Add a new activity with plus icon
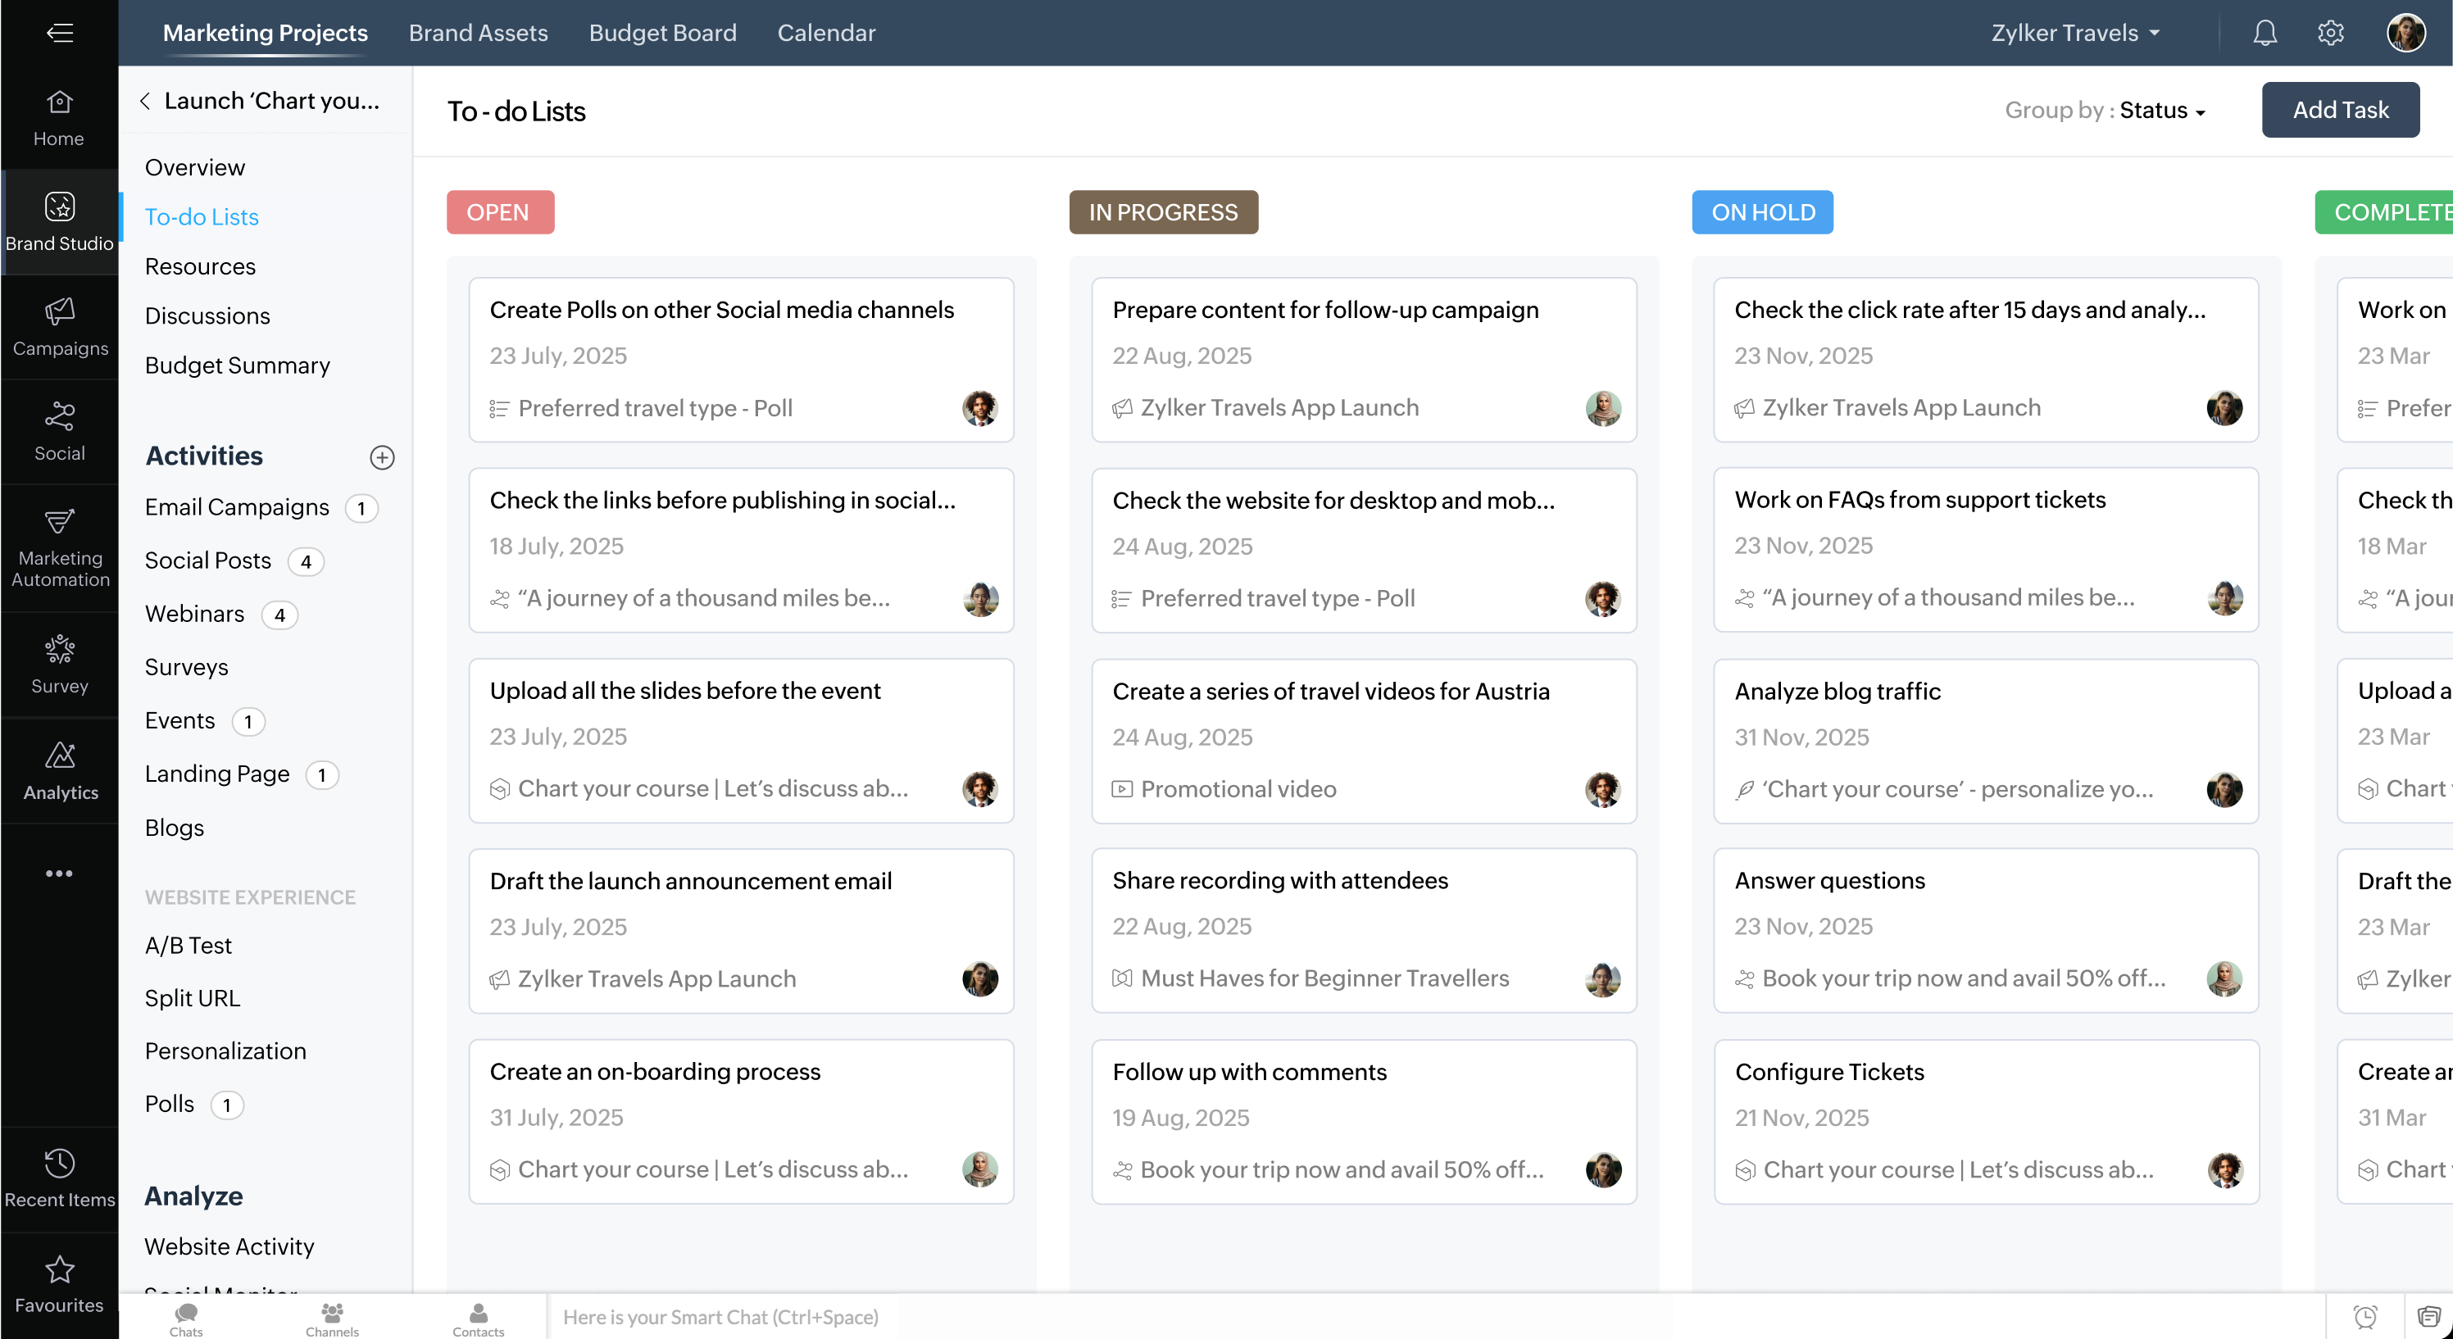 pyautogui.click(x=382, y=457)
